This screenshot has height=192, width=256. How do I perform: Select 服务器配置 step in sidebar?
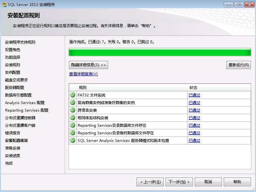(15, 88)
